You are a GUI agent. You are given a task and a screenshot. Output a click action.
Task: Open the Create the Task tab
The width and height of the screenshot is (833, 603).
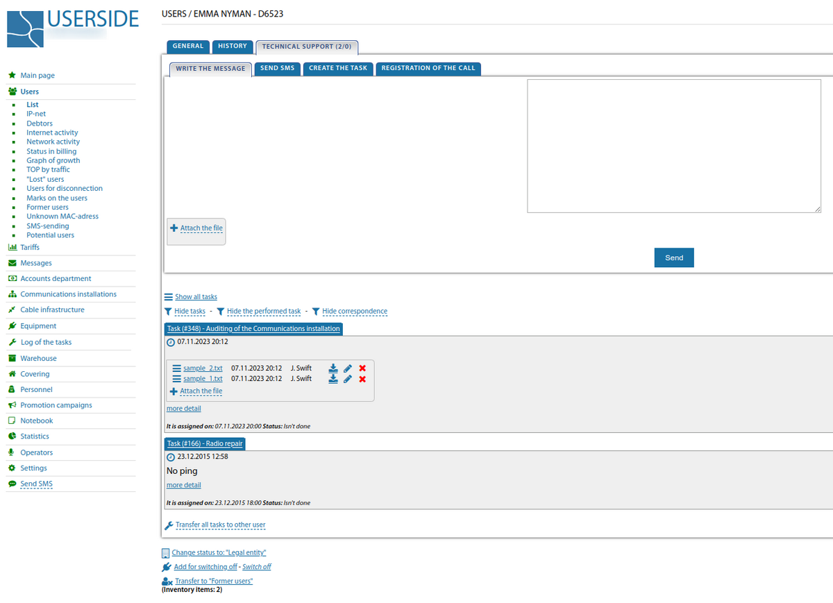338,69
